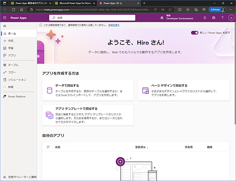Close the Microsoft Power Apps for Developer tab
Image resolution: width=236 pixels, height=181 pixels.
(x=94, y=3)
